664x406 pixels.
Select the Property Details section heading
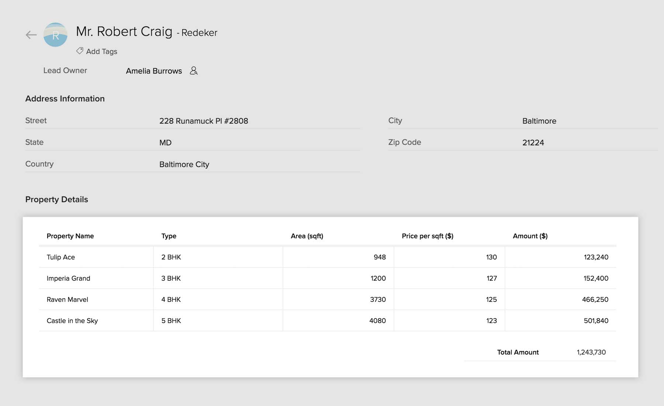(x=56, y=199)
